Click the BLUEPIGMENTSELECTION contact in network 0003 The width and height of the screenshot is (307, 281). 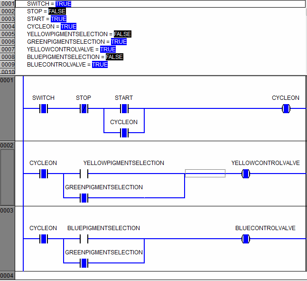click(x=84, y=239)
